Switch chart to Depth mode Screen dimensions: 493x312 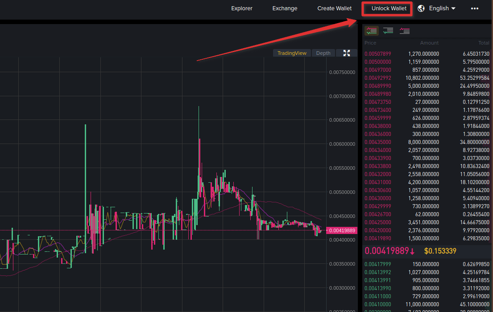[323, 53]
